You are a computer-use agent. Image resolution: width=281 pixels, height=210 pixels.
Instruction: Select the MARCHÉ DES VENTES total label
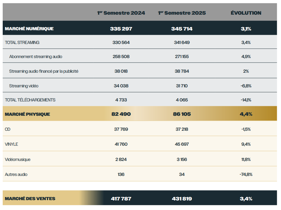[x=30, y=199]
